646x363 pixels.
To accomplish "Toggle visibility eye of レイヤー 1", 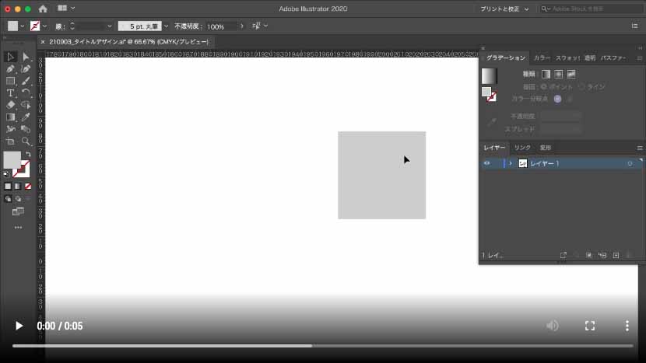I will (487, 163).
